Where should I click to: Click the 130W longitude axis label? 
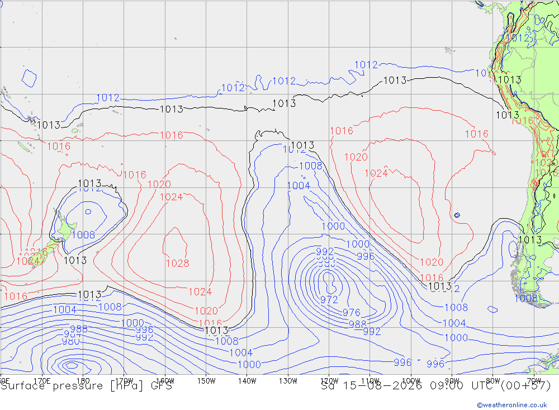click(x=288, y=381)
